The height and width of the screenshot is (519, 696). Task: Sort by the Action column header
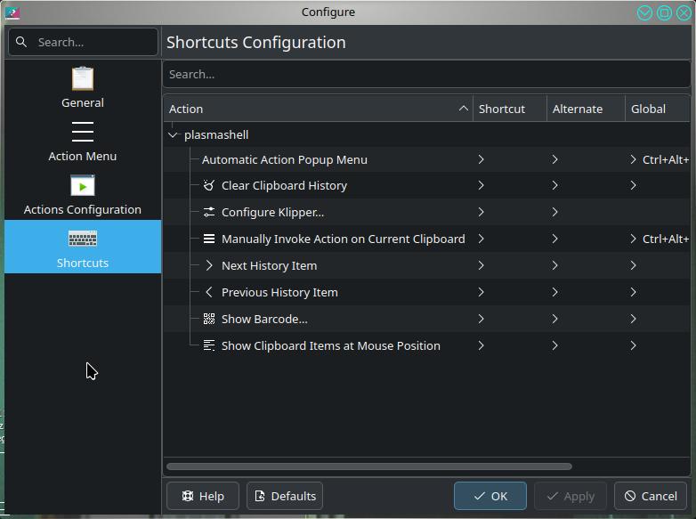tap(318, 109)
